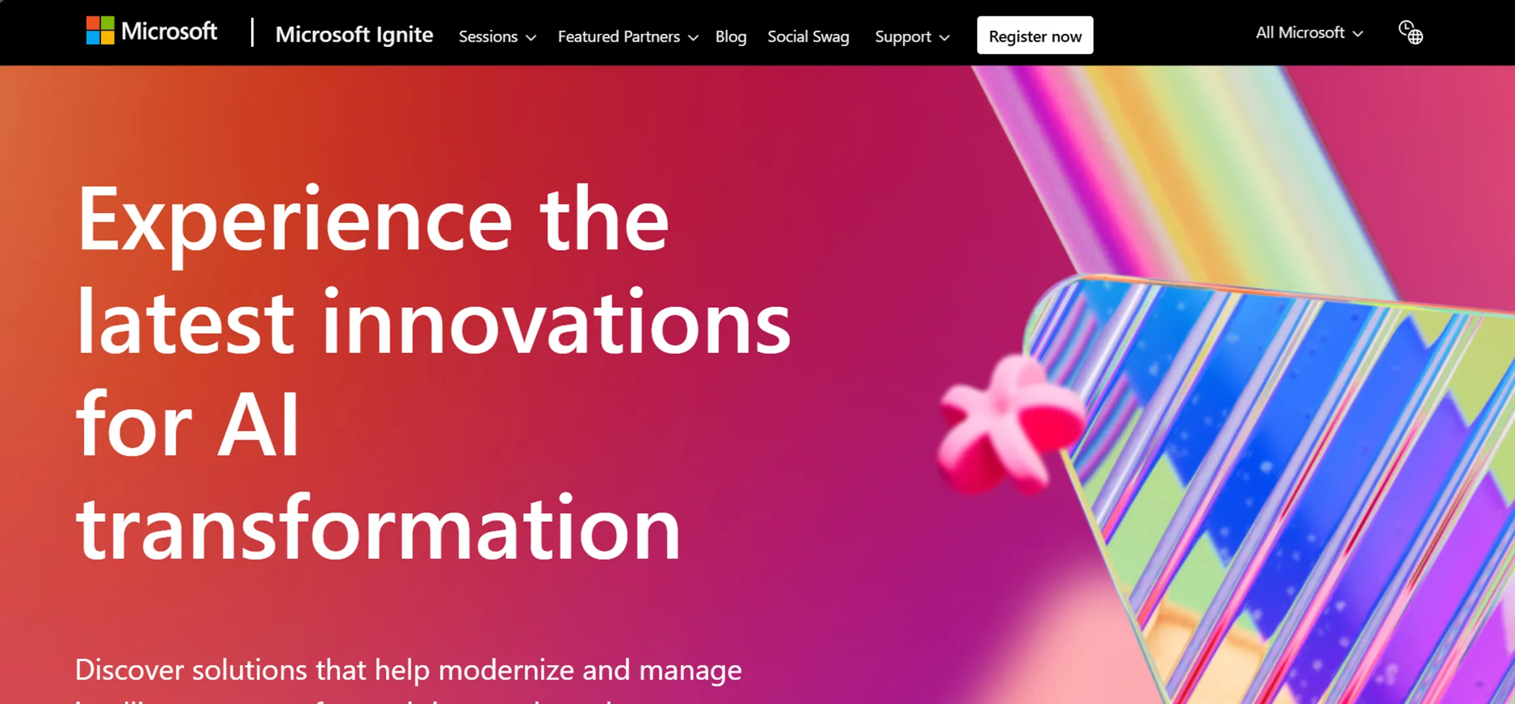Click the Register now button

point(1036,35)
